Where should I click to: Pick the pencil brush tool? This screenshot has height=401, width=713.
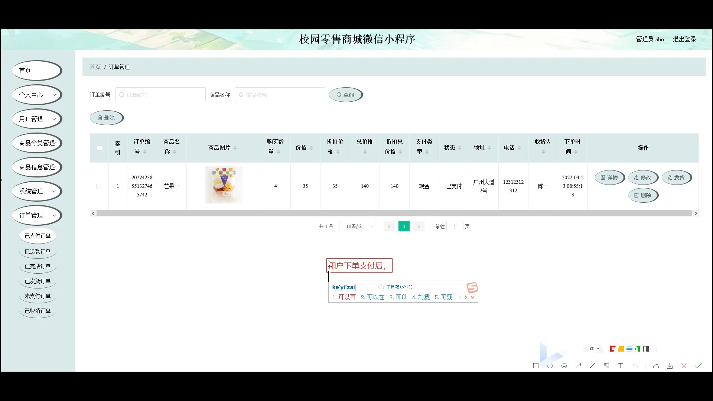click(x=592, y=366)
